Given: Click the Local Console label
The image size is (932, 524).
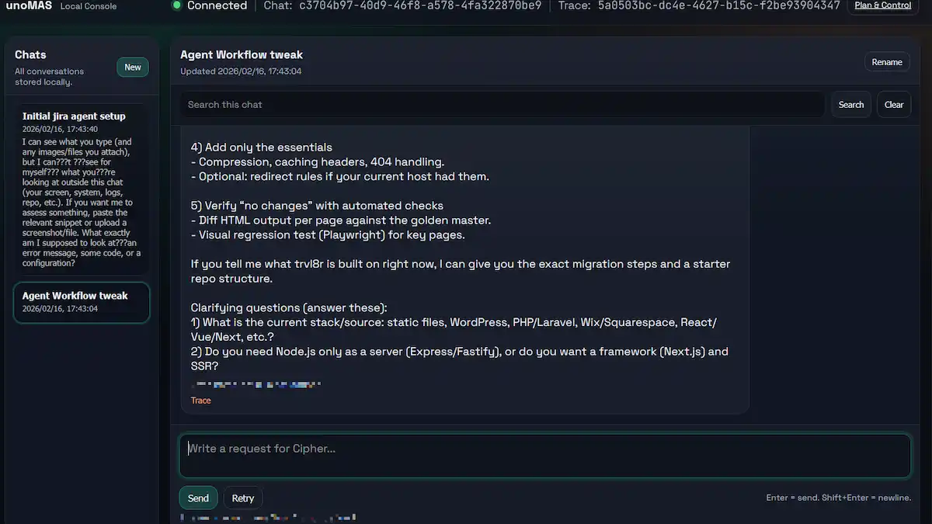Looking at the screenshot, I should [89, 6].
